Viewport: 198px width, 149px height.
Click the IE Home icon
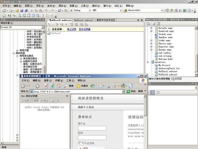(58, 86)
